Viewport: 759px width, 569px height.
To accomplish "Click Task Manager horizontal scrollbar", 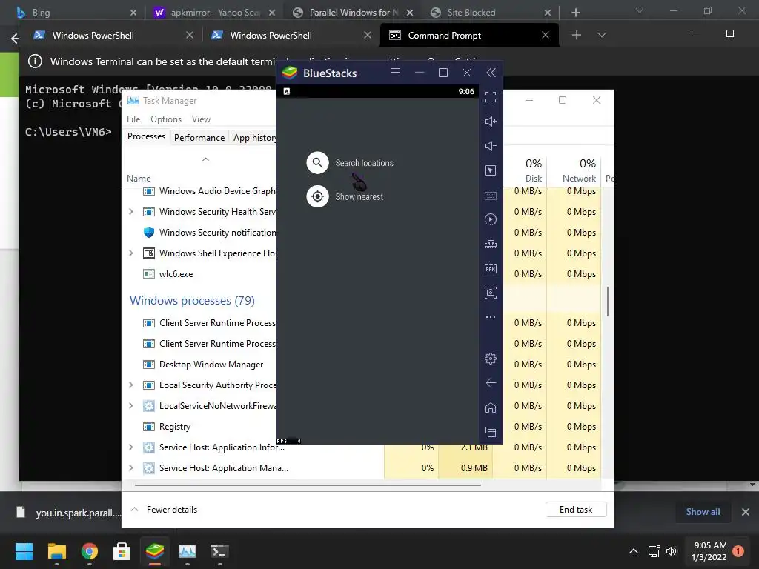I will (308, 485).
